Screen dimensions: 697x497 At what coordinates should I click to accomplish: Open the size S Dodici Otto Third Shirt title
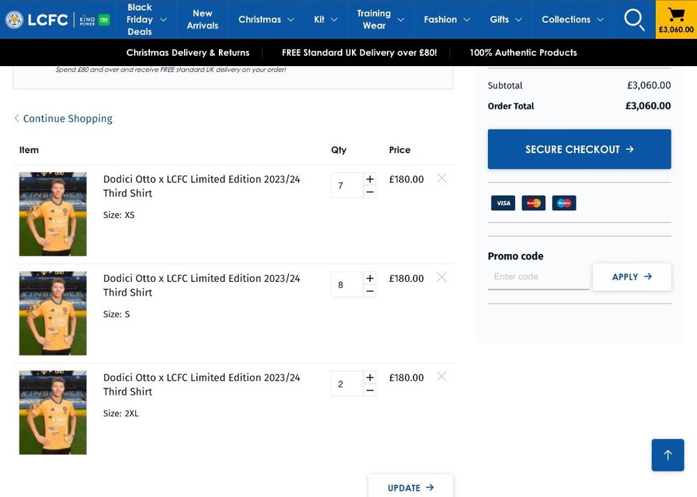coord(201,285)
